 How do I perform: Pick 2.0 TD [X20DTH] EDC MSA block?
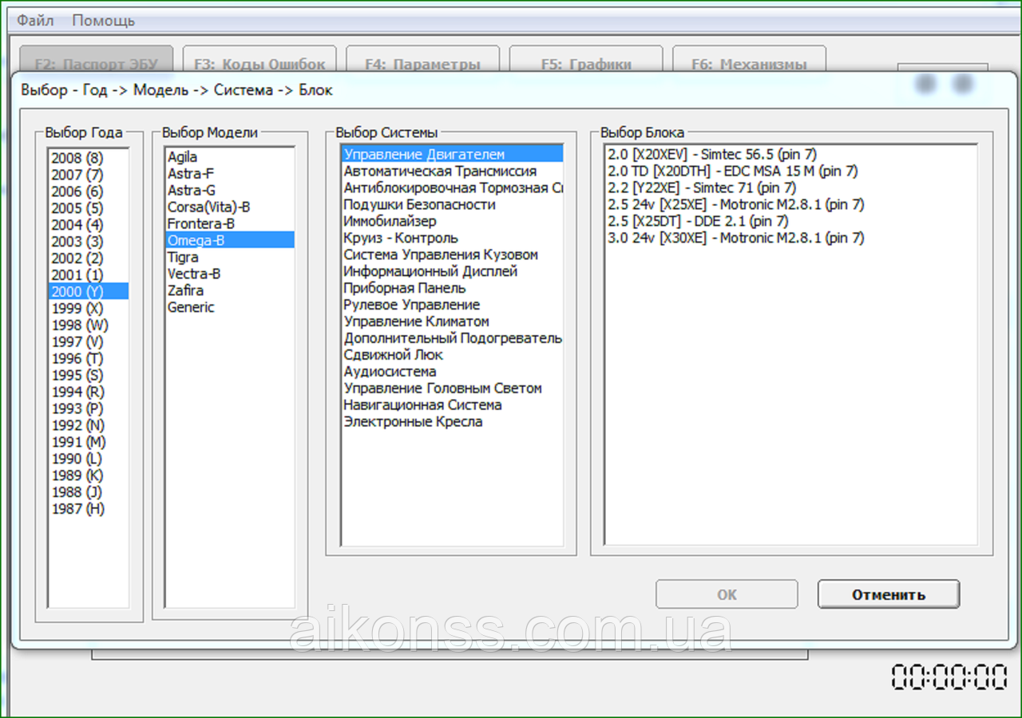coord(790,171)
